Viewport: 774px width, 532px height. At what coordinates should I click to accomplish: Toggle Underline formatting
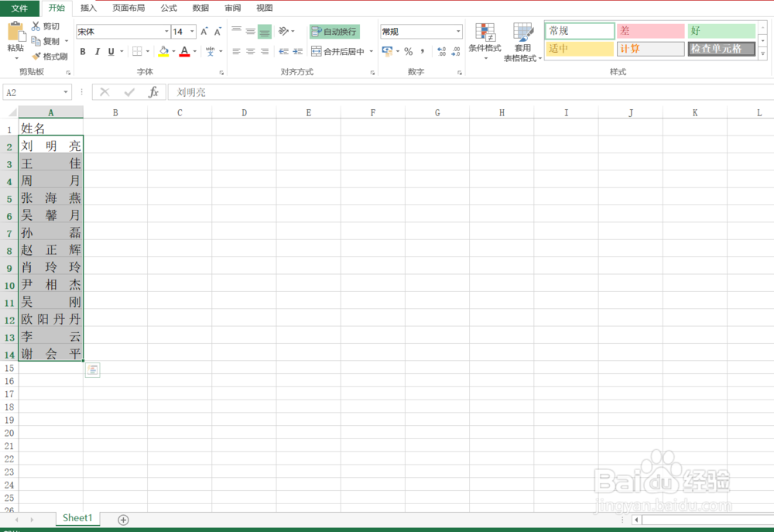(111, 51)
